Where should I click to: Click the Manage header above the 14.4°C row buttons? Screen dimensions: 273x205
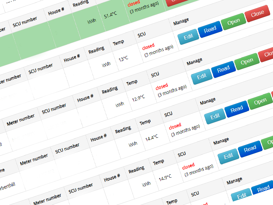tap(208, 101)
